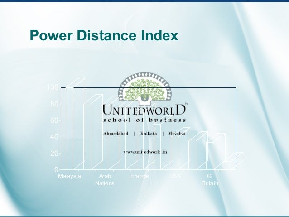Select the Arab Nations axis label
This screenshot has width=289, height=217.
point(105,180)
